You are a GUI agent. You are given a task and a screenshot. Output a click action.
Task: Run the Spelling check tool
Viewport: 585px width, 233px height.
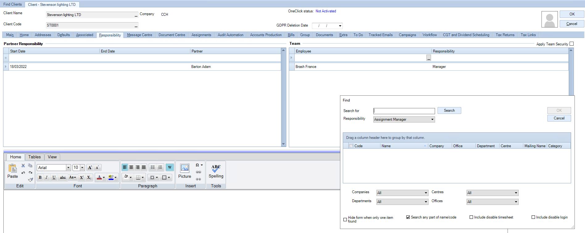click(x=216, y=171)
